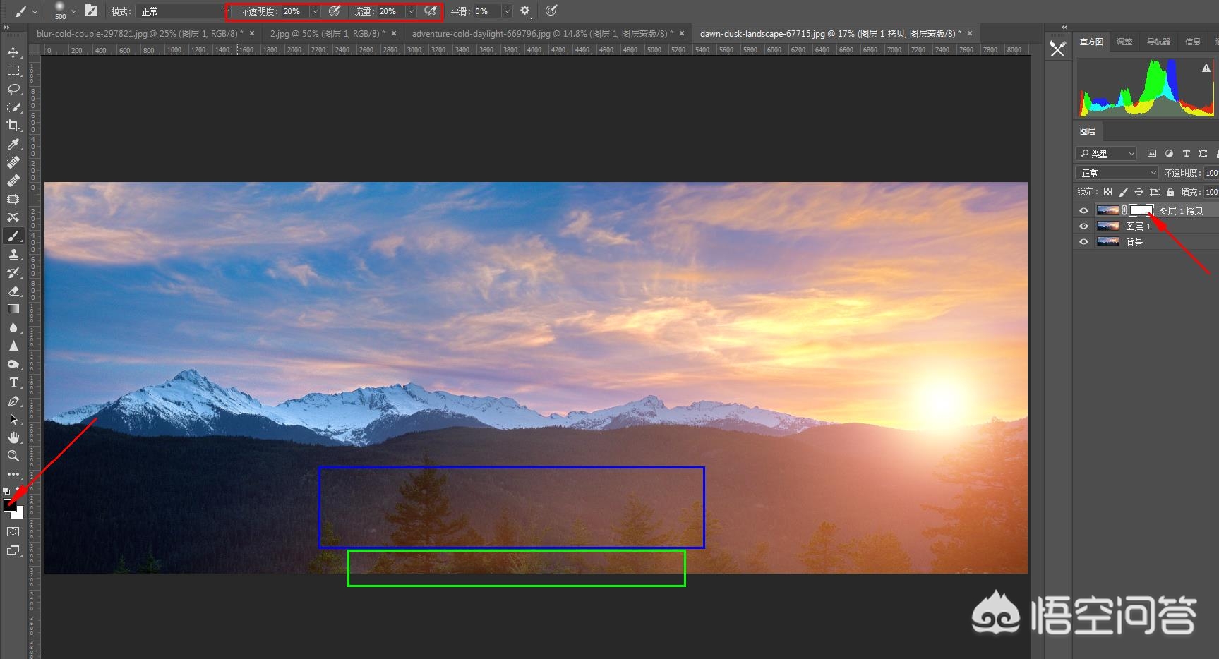The width and height of the screenshot is (1219, 659).
Task: Select the Zoom magnifier tool
Action: point(13,456)
